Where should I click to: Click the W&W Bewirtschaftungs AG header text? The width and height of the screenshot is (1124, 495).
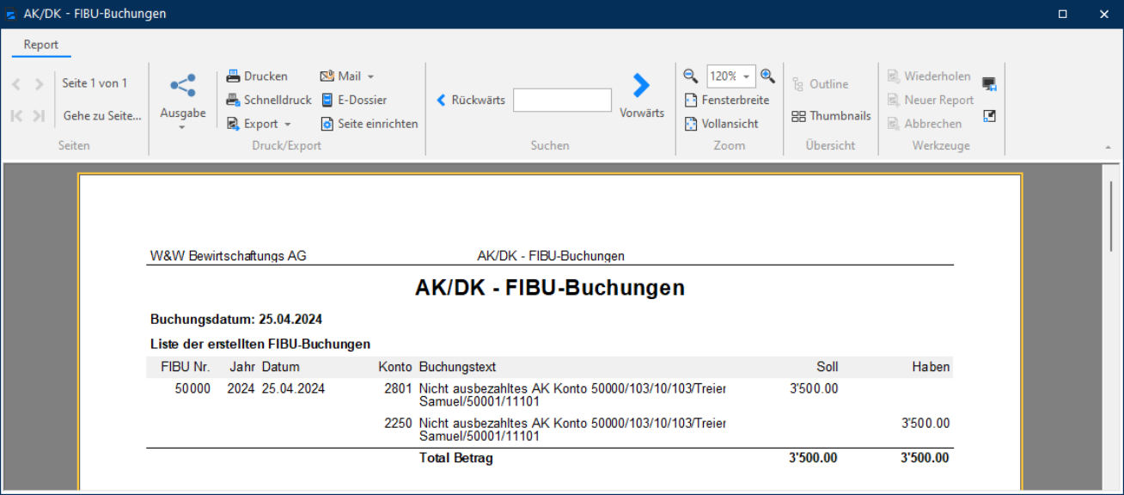[228, 256]
